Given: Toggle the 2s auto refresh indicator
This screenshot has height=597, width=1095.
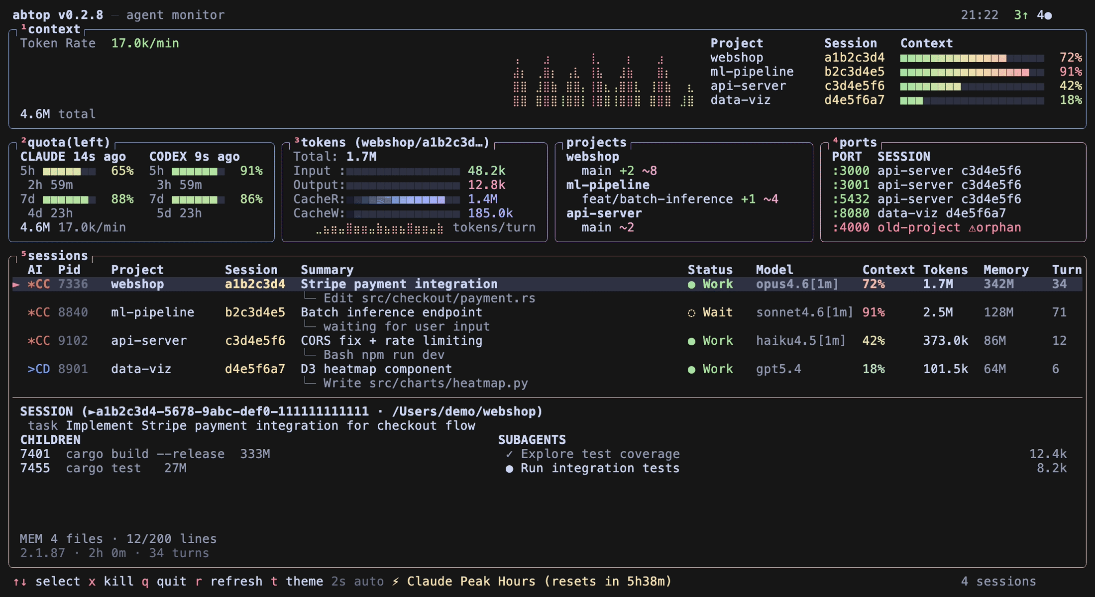Looking at the screenshot, I should tap(357, 582).
